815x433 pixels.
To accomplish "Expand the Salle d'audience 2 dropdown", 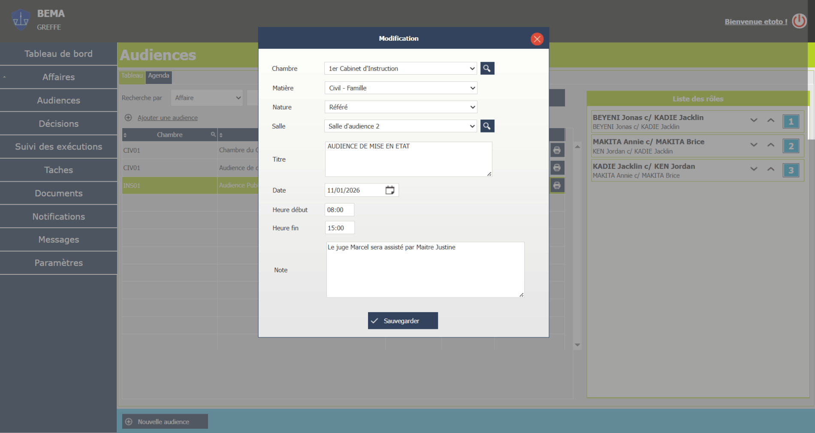I will click(x=400, y=126).
